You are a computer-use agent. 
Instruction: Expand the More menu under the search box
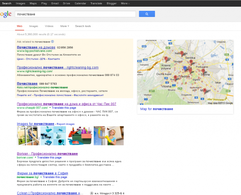point(64,26)
